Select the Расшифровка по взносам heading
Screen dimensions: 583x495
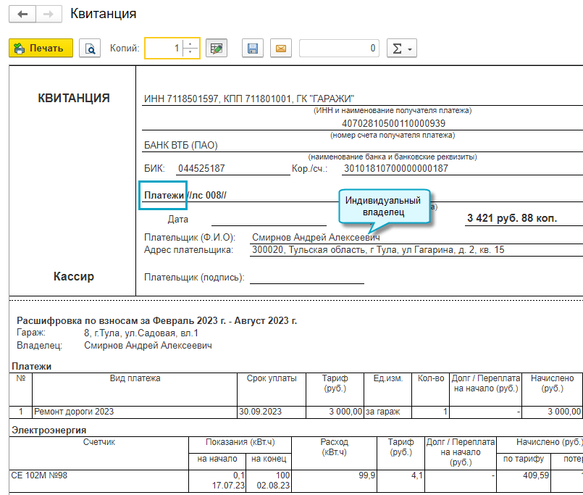156,320
